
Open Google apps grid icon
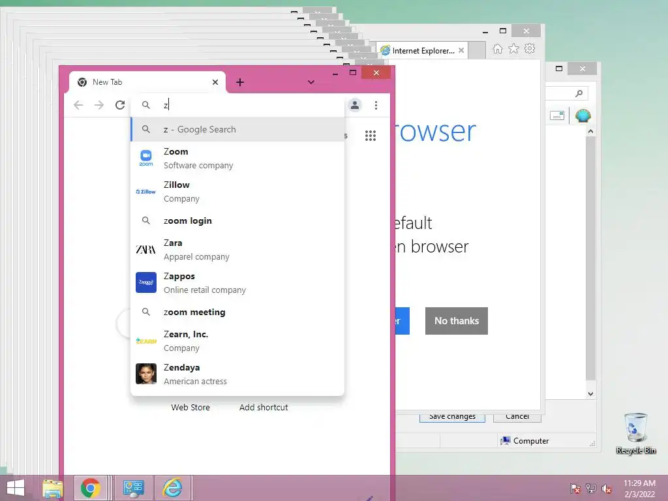coord(371,136)
